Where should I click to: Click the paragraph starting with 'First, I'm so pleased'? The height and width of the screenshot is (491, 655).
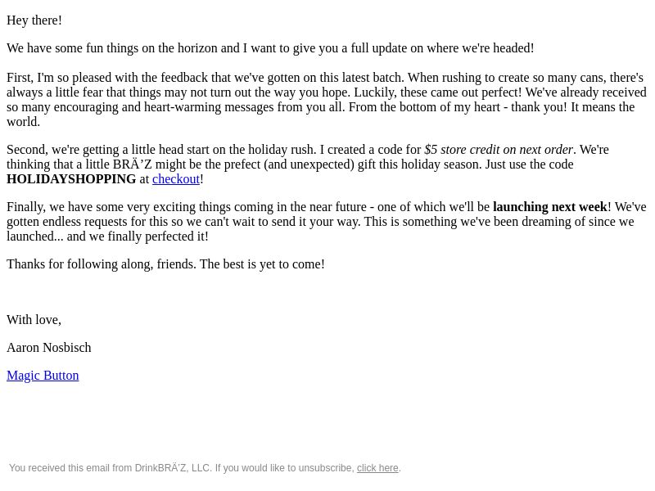(327, 100)
